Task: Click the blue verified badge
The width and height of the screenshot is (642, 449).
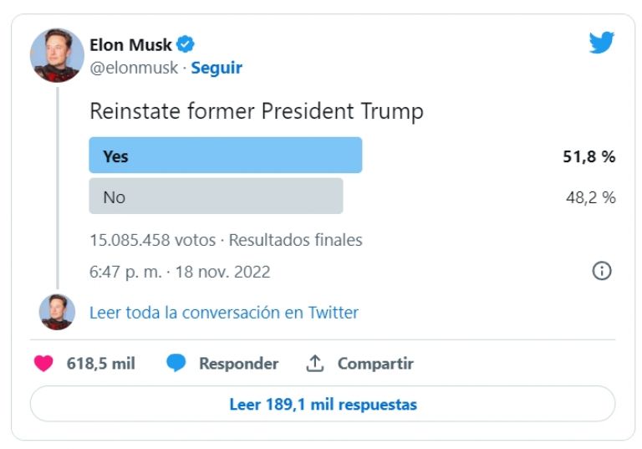Action: tap(185, 44)
